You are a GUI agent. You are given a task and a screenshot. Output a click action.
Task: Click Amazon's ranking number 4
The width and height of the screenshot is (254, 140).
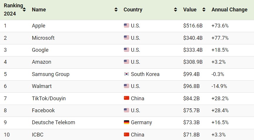point(5,62)
